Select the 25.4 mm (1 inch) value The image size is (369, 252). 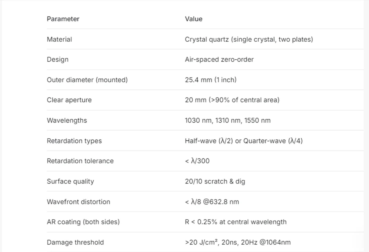click(211, 80)
